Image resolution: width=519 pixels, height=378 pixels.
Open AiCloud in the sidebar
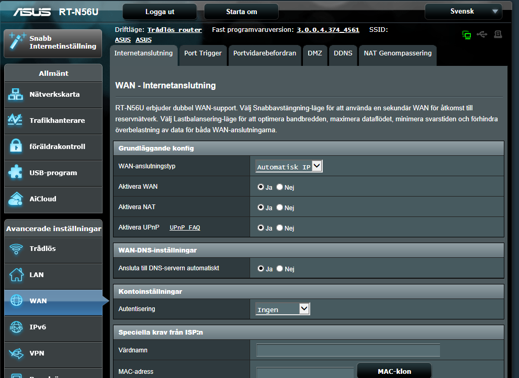(53, 199)
